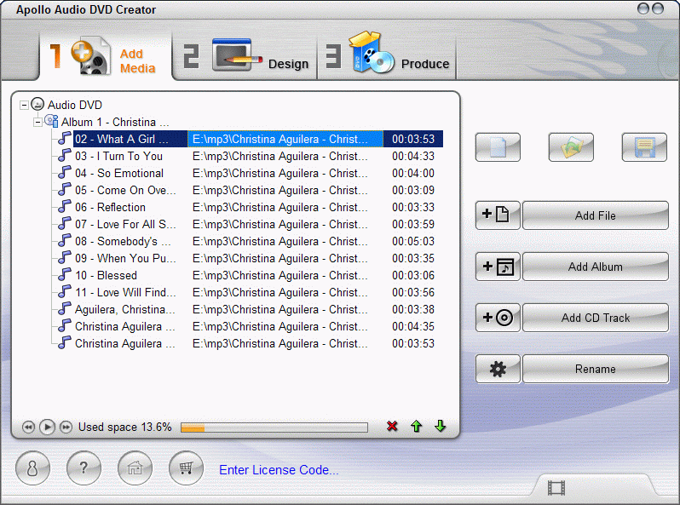The height and width of the screenshot is (505, 680).
Task: Click the Enter License Code link
Action: click(279, 470)
